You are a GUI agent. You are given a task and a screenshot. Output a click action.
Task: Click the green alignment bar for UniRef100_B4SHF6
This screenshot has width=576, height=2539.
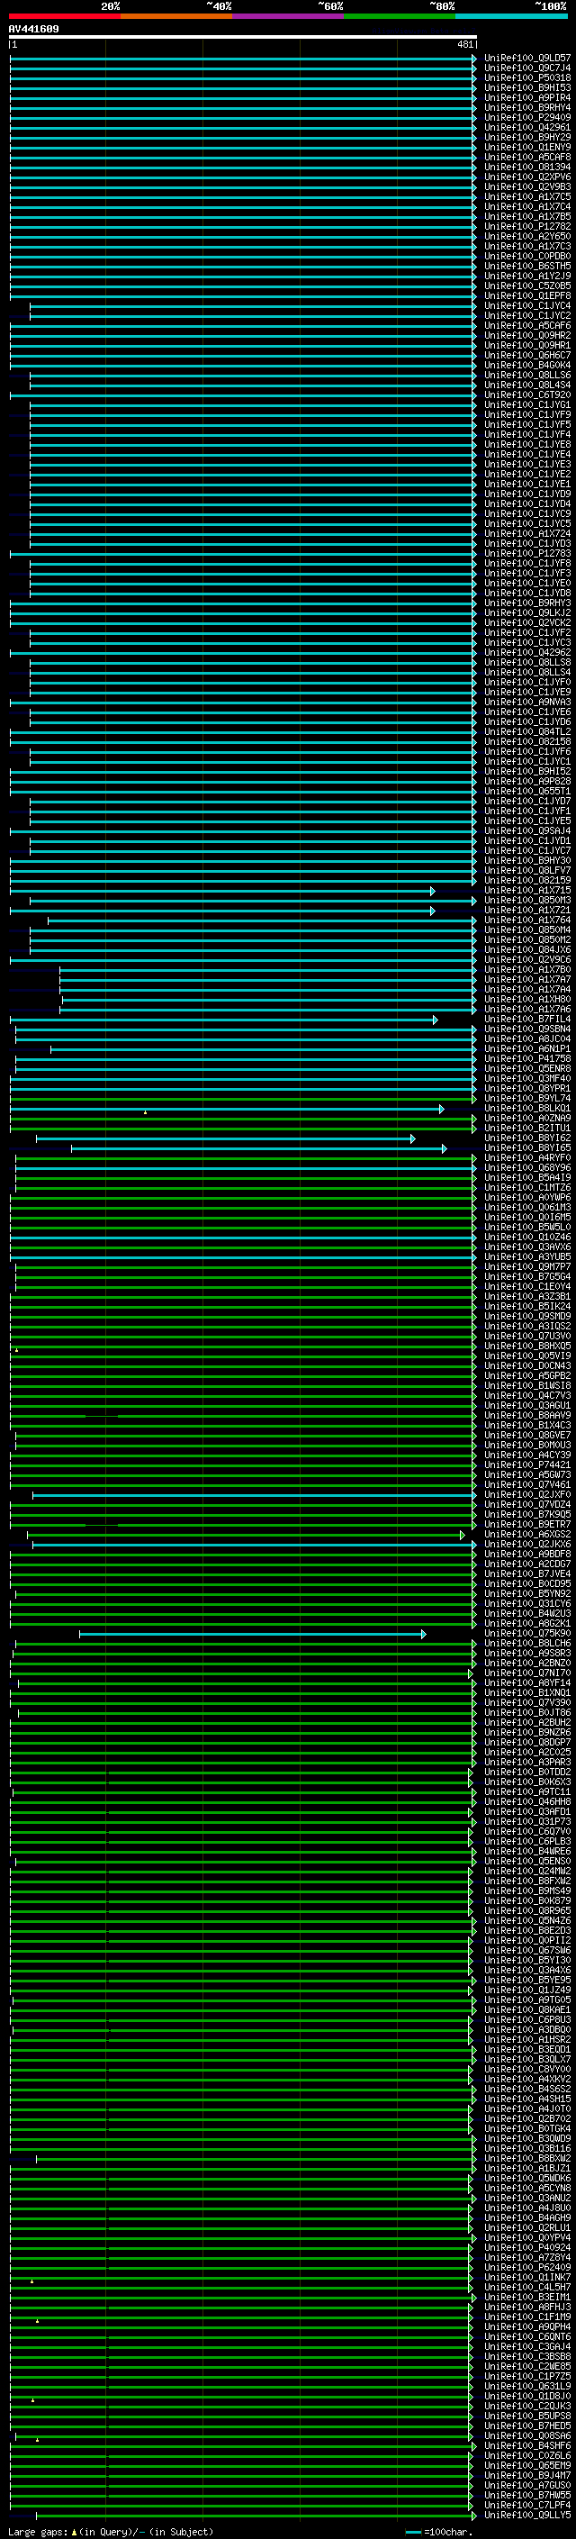[x=240, y=2446]
